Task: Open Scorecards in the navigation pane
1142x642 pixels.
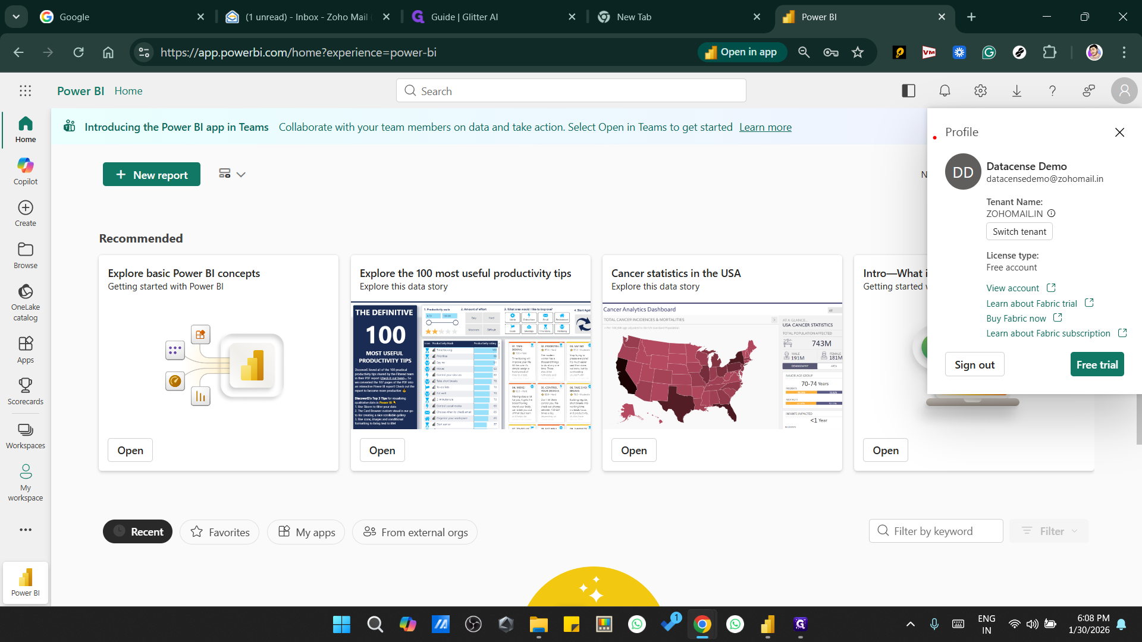Action: (x=25, y=391)
